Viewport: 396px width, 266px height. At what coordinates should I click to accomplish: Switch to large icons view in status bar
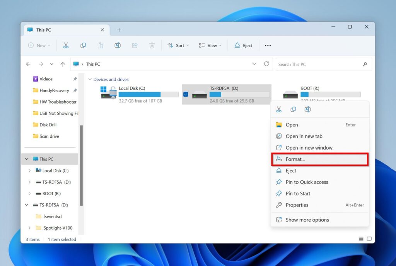coord(369,239)
